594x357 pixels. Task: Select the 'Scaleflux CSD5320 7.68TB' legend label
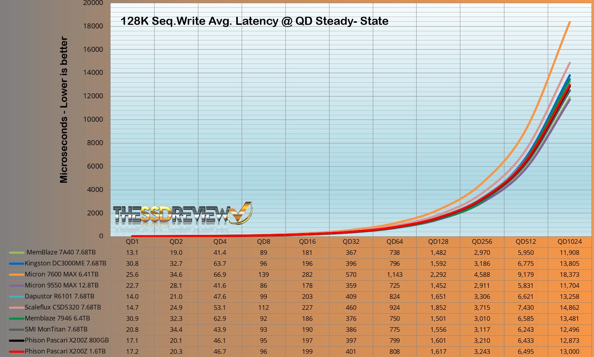[63, 307]
